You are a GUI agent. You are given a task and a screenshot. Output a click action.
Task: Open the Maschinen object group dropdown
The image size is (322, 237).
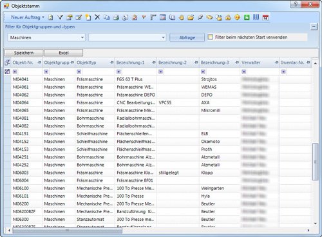tap(82, 37)
